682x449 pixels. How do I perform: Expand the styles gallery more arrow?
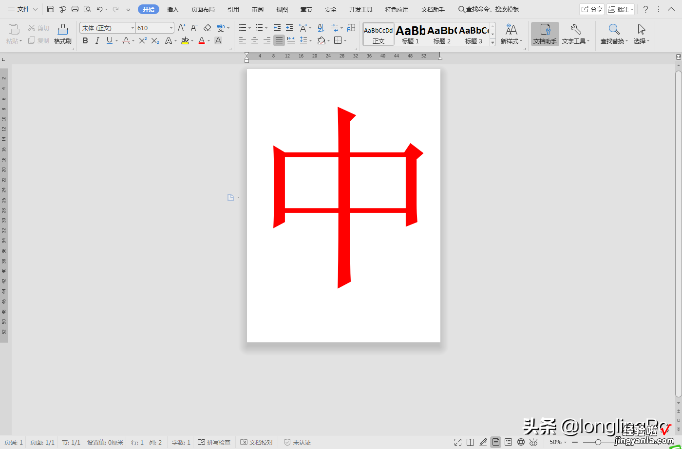coord(493,43)
